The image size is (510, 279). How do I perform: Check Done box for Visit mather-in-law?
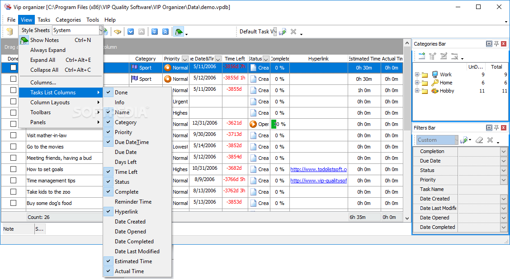click(x=13, y=135)
